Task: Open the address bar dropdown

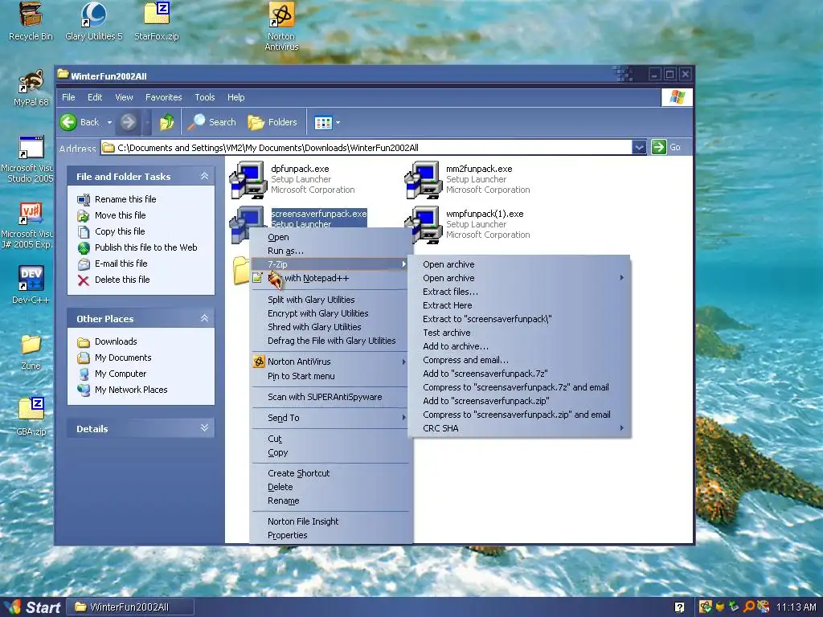Action: [x=639, y=148]
